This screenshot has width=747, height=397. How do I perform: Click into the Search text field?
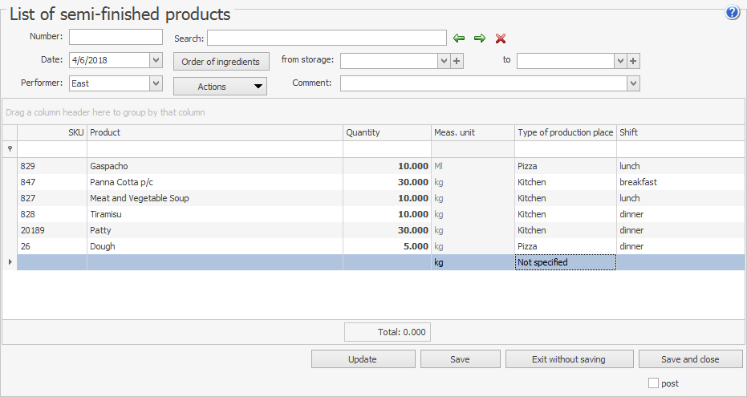[327, 38]
